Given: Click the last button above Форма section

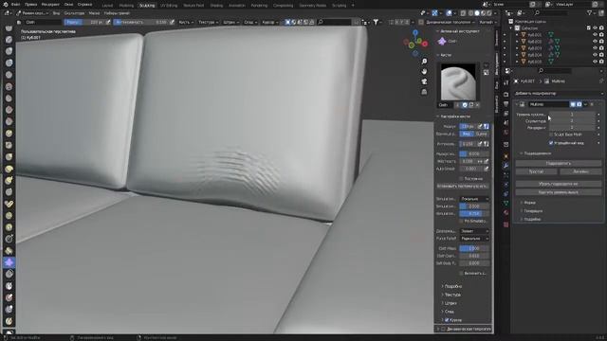Looking at the screenshot, I should point(559,192).
